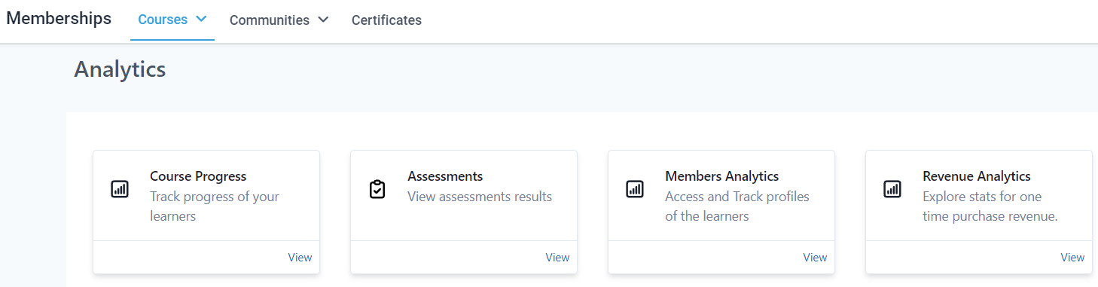Expand the Communities dropdown chevron
Screen dimensions: 1098x287
tap(323, 20)
